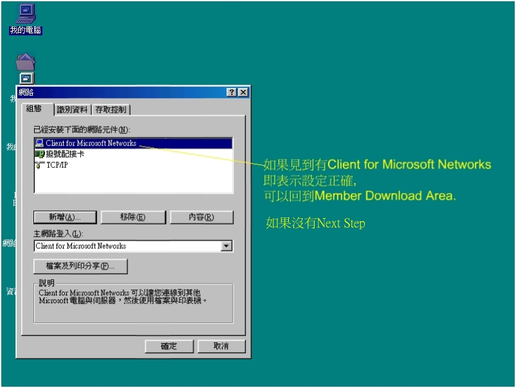The image size is (516, 388).
Task: Click the 新增(A)... button
Action: coord(65,217)
